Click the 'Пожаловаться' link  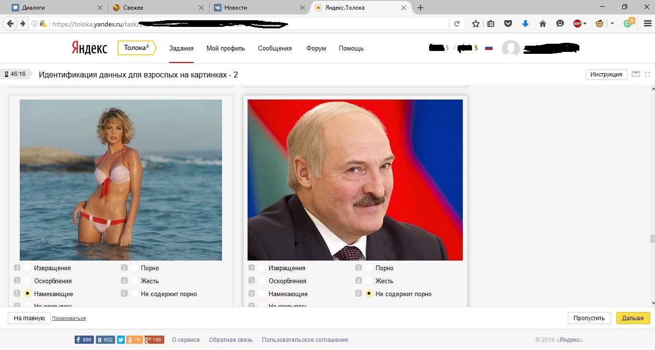(x=69, y=318)
